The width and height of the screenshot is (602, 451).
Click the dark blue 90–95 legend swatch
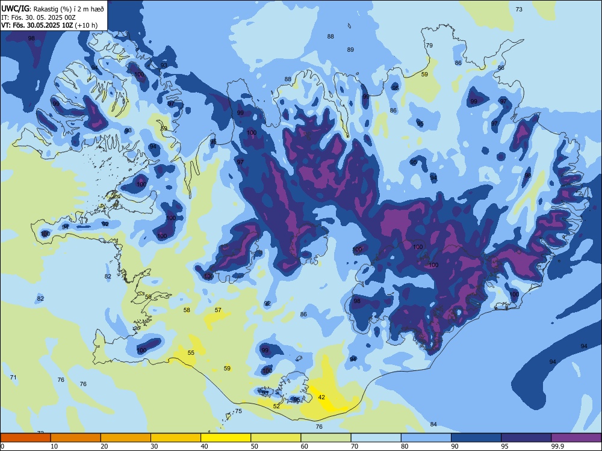coord(476,438)
